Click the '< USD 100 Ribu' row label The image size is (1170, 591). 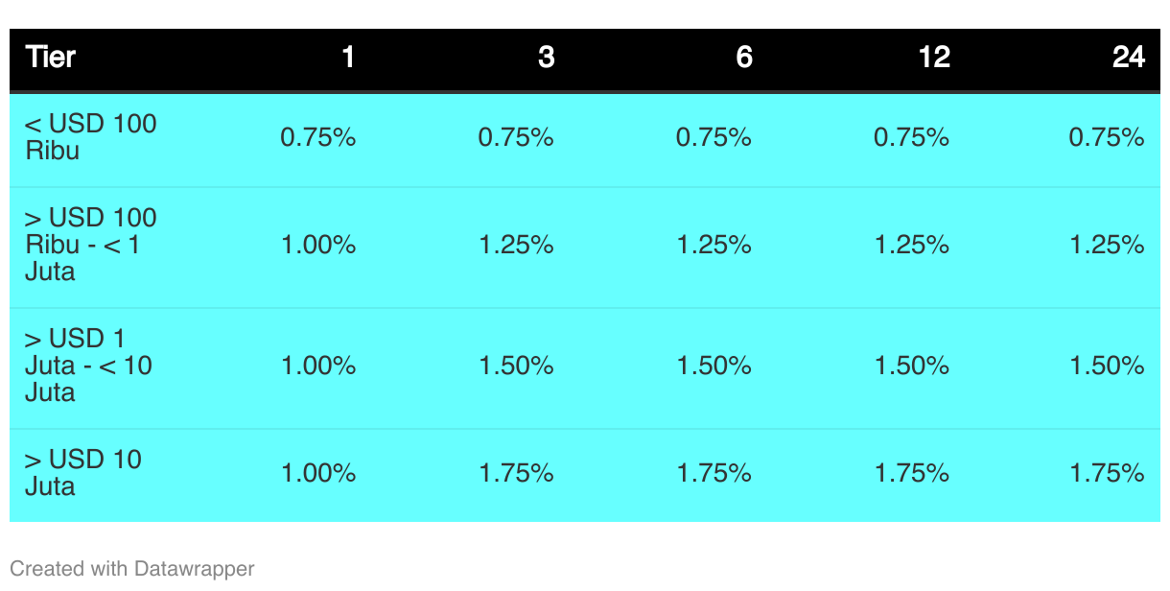point(91,137)
